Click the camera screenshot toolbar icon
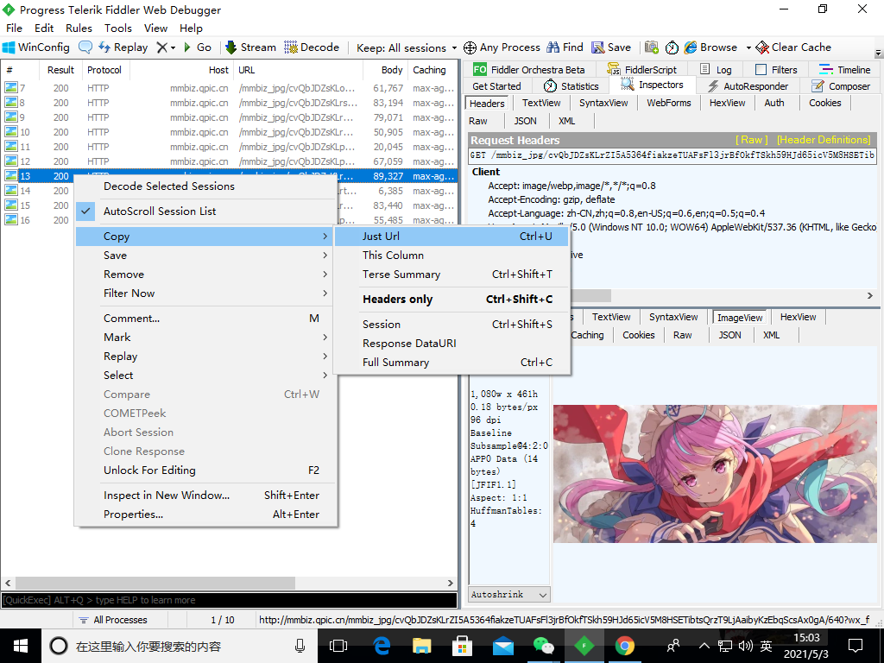Viewport: 884px width, 663px height. click(651, 47)
